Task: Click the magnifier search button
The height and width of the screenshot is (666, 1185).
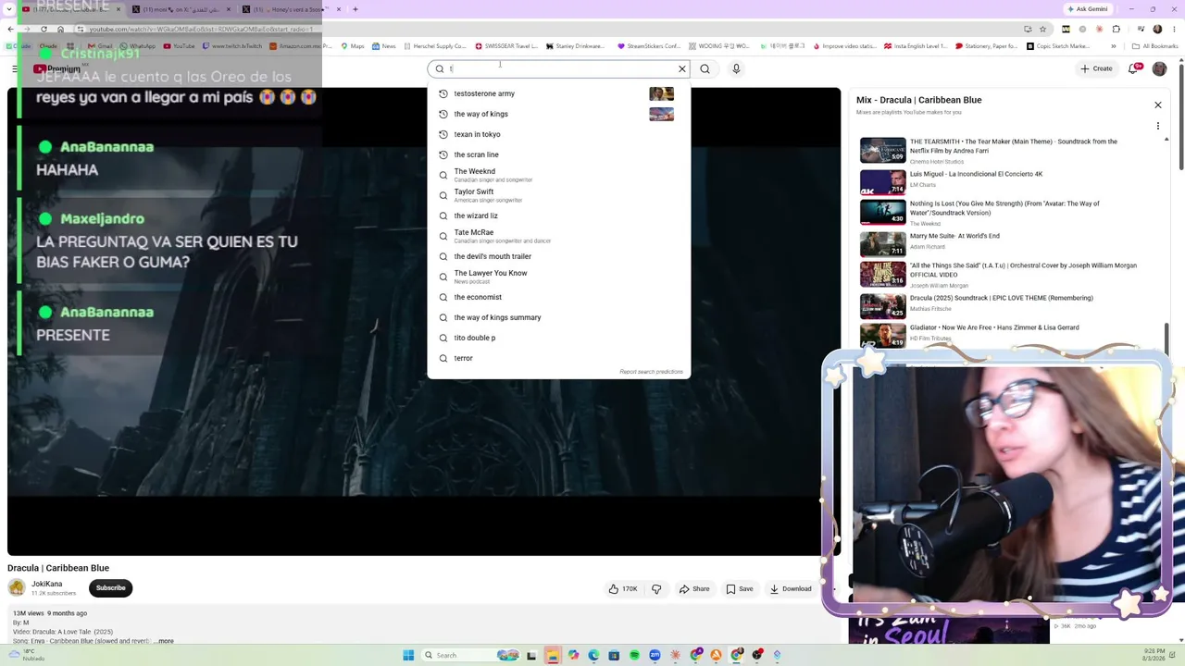Action: 705,68
